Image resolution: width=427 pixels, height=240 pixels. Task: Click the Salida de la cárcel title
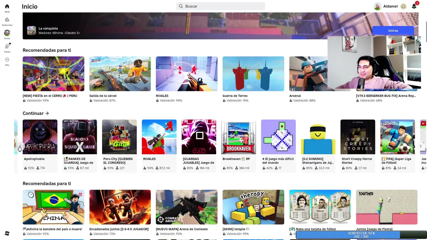pos(103,96)
